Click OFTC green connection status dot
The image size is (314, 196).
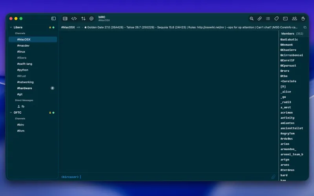pos(53,113)
